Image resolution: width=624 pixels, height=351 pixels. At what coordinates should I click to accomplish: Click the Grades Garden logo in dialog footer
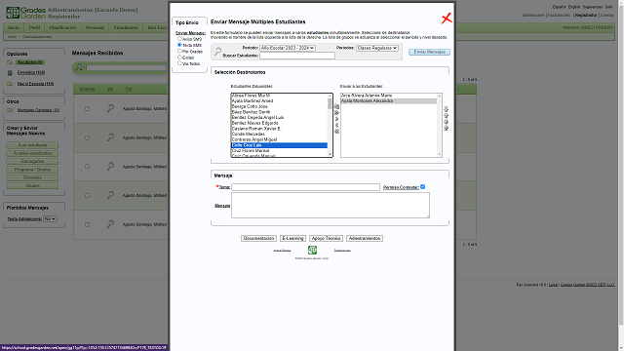point(312,250)
